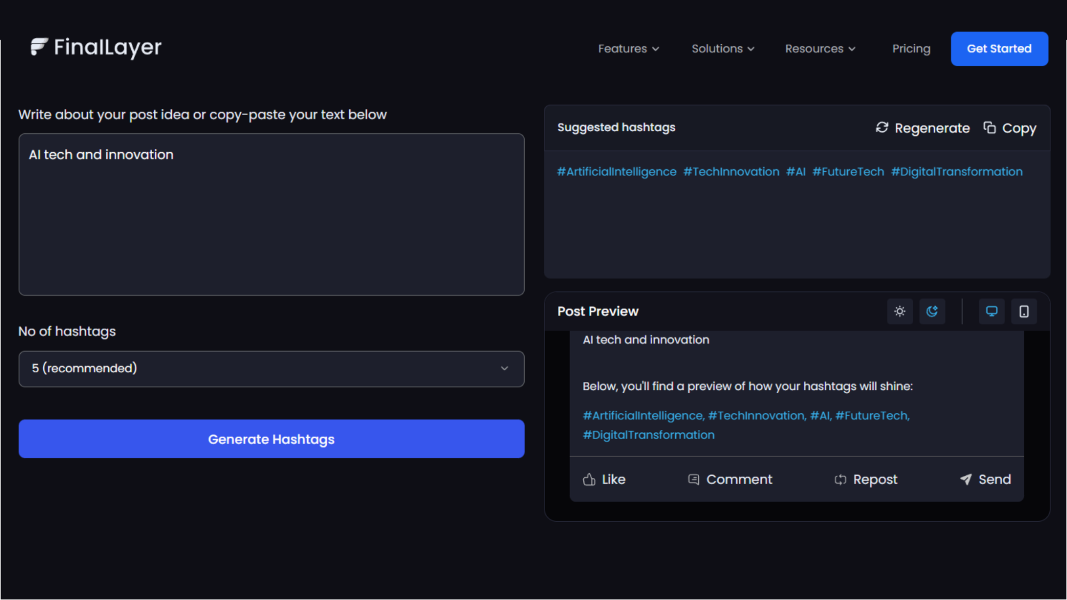Image resolution: width=1067 pixels, height=600 pixels.
Task: Click the Comment speech bubble icon
Action: point(693,479)
